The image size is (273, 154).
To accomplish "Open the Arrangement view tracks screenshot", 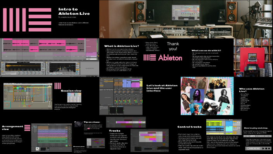I will coord(52,138).
